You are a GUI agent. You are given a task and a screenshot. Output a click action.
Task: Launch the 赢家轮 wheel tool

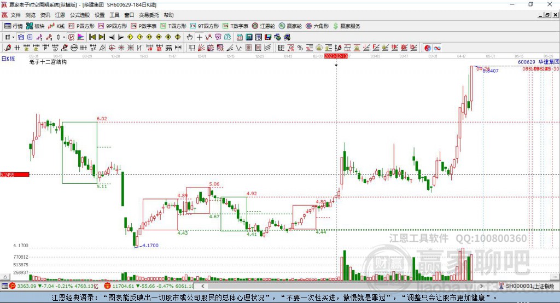[290, 26]
